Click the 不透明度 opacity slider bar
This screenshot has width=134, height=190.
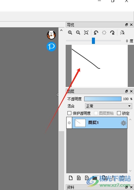pos(103,99)
